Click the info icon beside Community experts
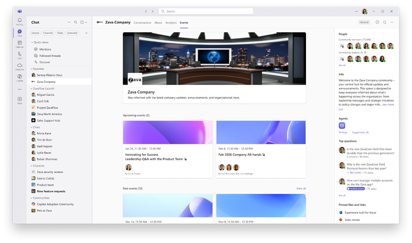 pos(365,52)
